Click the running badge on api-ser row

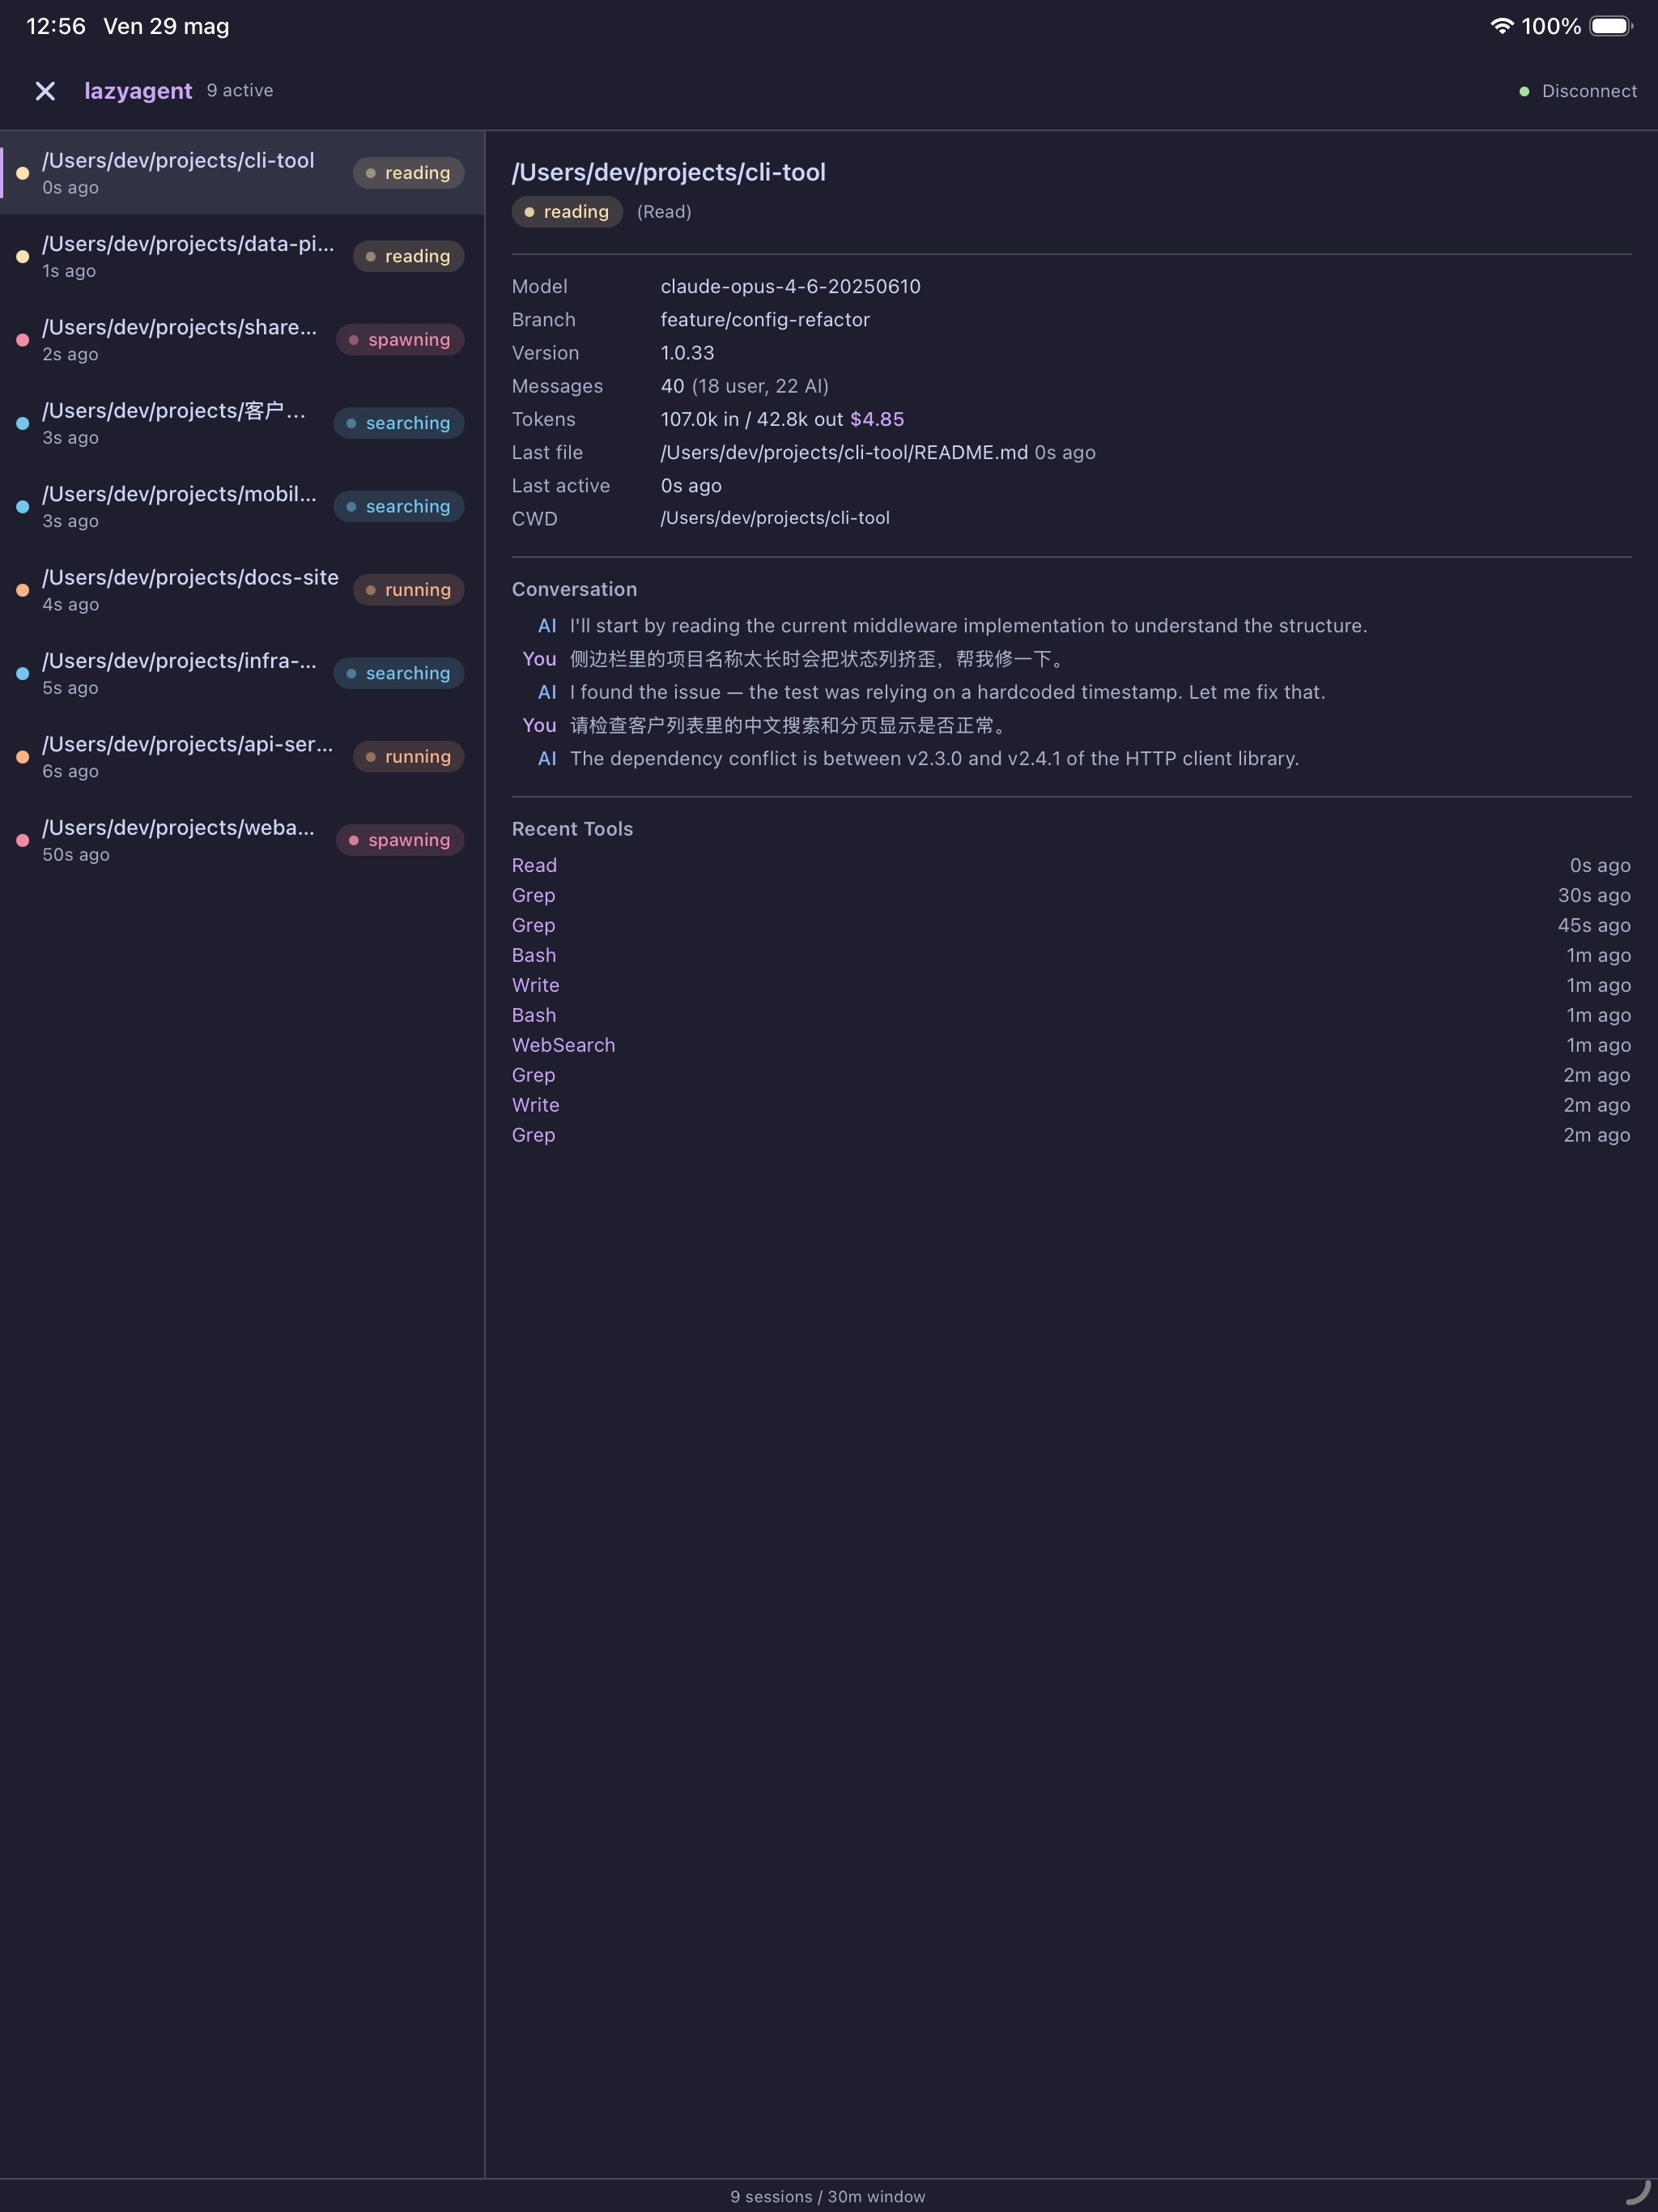(x=408, y=757)
